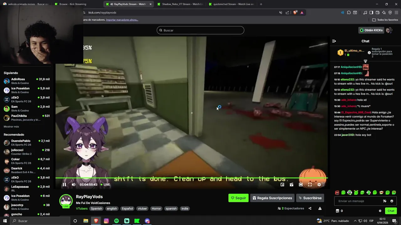This screenshot has width=401, height=225.
Task: Open the video player settings gear
Action: click(319, 185)
